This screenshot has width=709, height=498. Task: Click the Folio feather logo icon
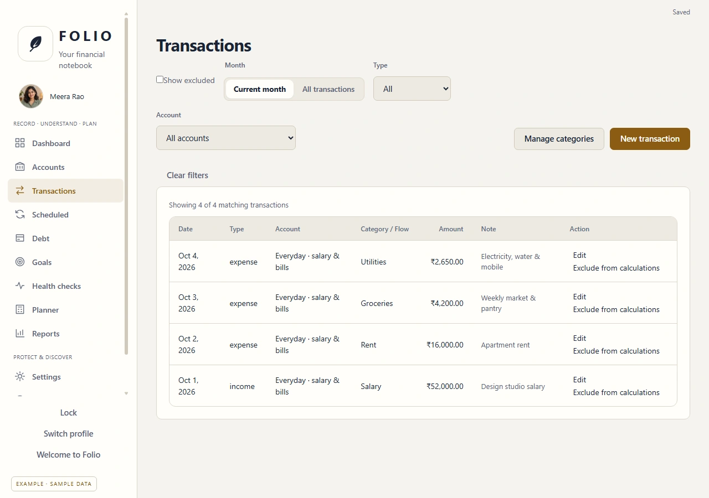coord(35,44)
